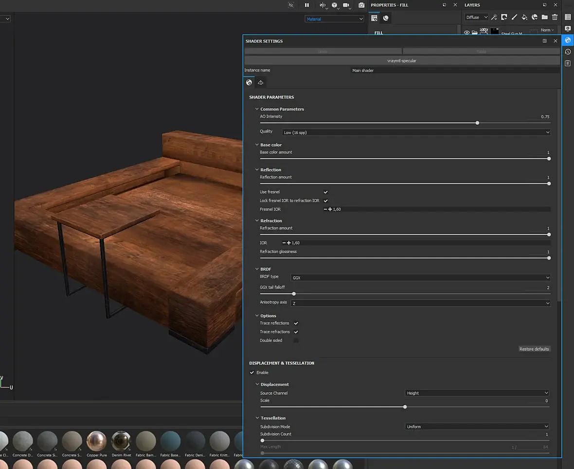Click the pause rendering icon
574x469 pixels.
[x=307, y=5]
